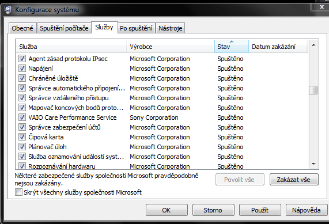Viewport: 329px width, 224px height.
Task: Click Spuštěno status in Chráněné úložiště row
Action: [x=230, y=78]
